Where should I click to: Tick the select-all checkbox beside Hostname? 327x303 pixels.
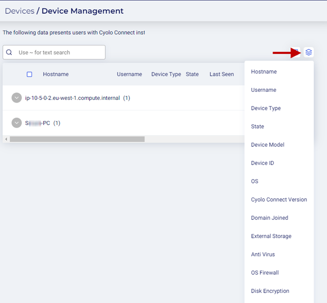(29, 74)
